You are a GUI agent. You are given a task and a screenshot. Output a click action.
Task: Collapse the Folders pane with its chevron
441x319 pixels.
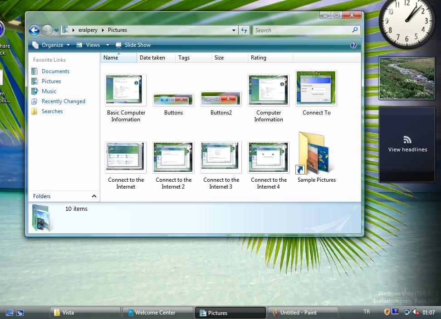pos(94,196)
